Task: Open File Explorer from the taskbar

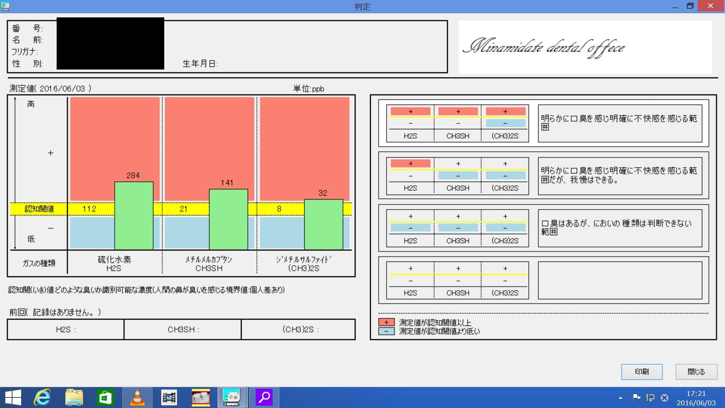Action: pyautogui.click(x=74, y=397)
